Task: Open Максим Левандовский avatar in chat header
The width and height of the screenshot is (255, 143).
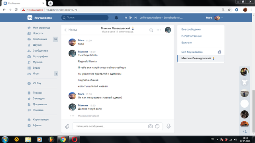Action: tap(168, 30)
